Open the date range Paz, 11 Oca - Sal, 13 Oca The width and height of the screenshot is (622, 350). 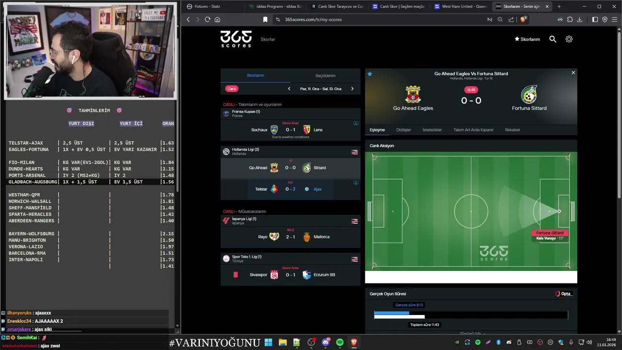(x=321, y=89)
